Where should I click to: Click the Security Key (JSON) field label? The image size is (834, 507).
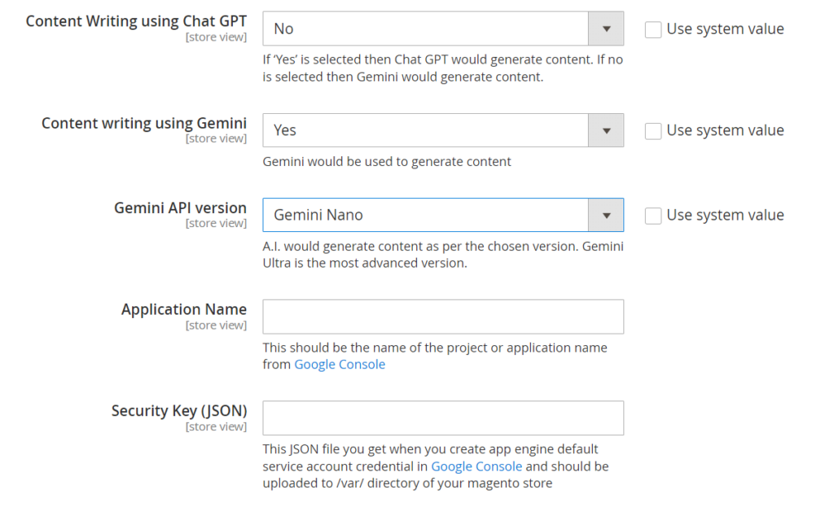pos(179,410)
